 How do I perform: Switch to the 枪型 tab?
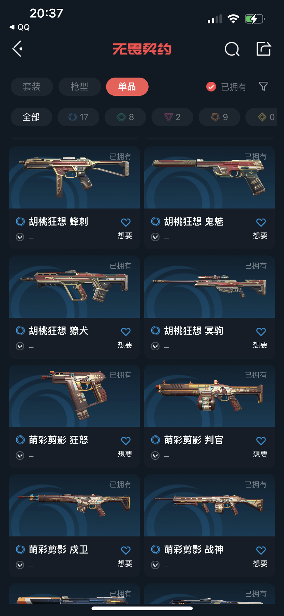79,87
